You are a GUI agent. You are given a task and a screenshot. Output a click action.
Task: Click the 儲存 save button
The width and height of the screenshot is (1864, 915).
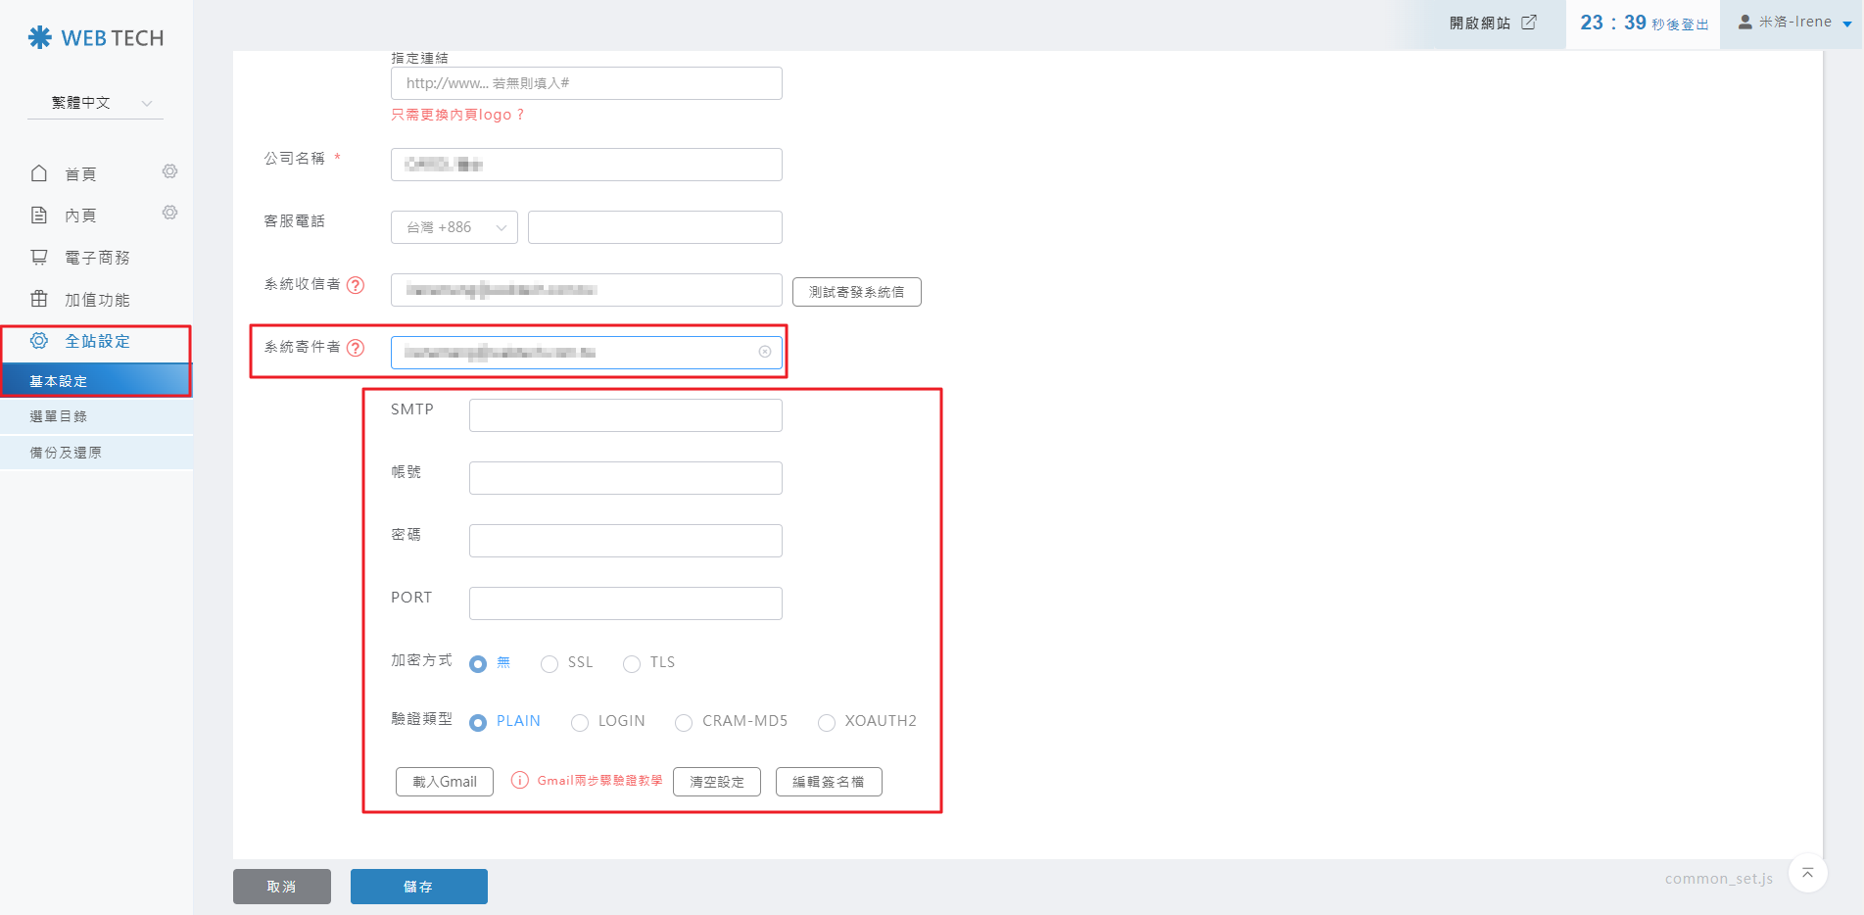point(418,887)
